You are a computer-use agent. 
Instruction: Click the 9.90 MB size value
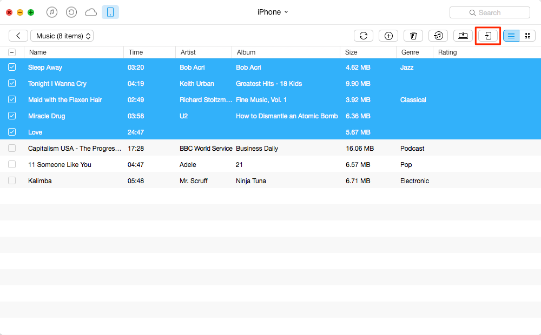tap(358, 84)
